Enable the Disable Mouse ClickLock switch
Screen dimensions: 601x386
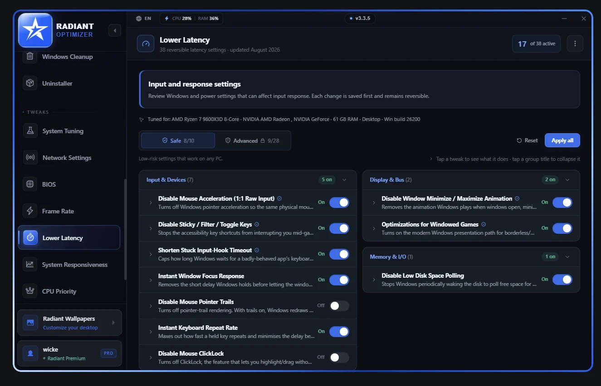pyautogui.click(x=339, y=357)
